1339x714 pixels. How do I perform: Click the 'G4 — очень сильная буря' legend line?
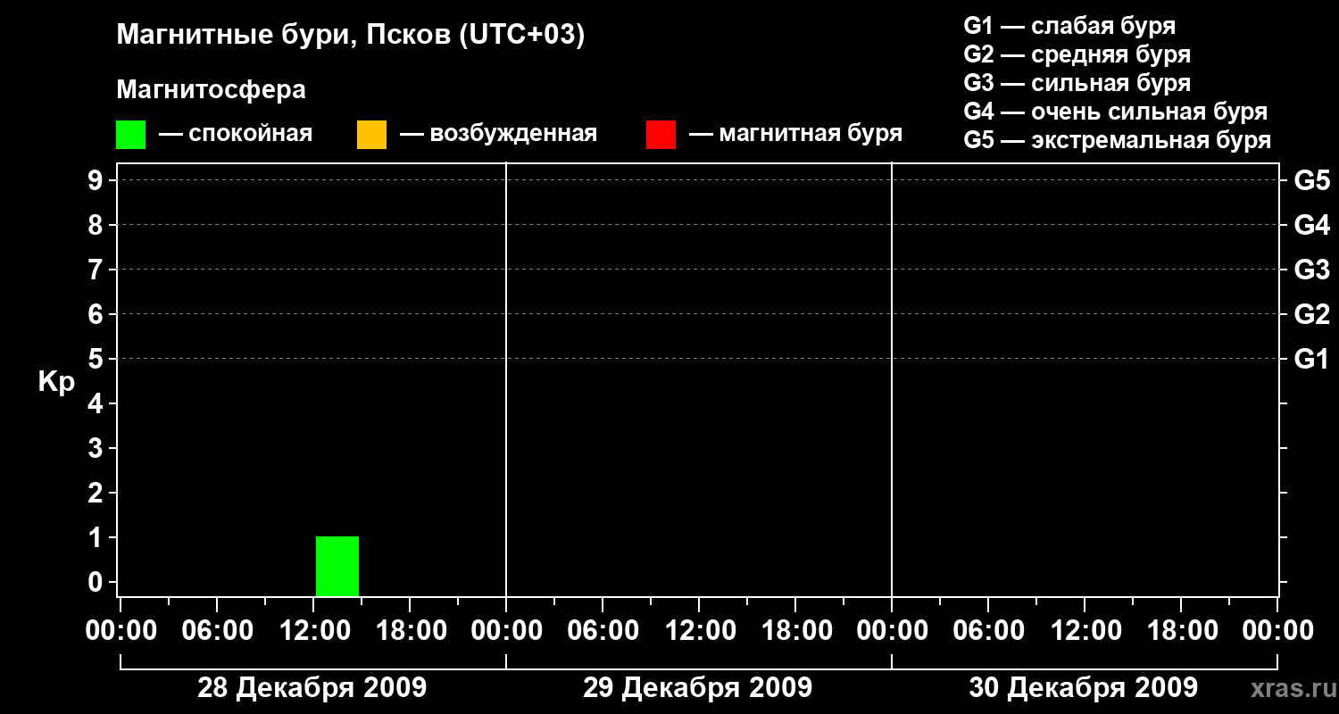coord(1115,112)
